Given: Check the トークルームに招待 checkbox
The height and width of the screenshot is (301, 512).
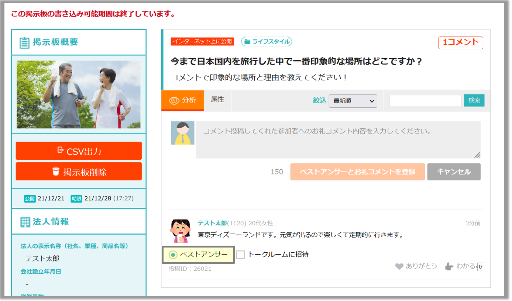Looking at the screenshot, I should (240, 255).
